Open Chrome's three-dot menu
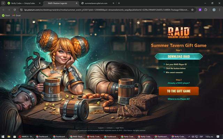Screen dimensions: 223x139 pyautogui.click(x=220, y=10)
